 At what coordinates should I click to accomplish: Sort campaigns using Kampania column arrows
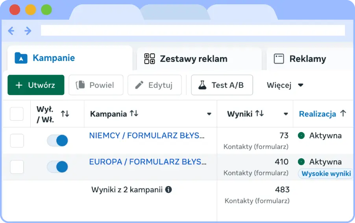[134, 114]
